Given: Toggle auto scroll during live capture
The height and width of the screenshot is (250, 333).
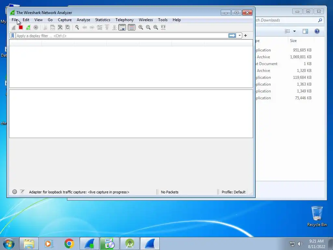Looking at the screenshot, I should 122,27.
